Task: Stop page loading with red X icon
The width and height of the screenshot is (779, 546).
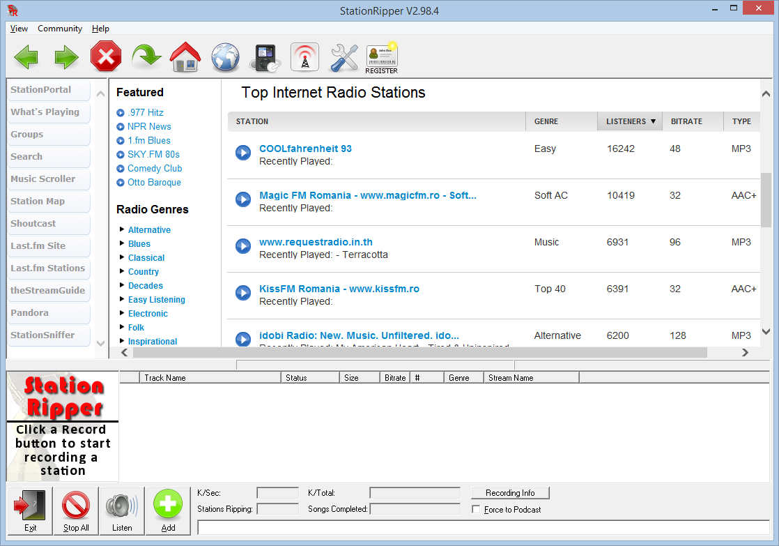Action: click(x=106, y=56)
